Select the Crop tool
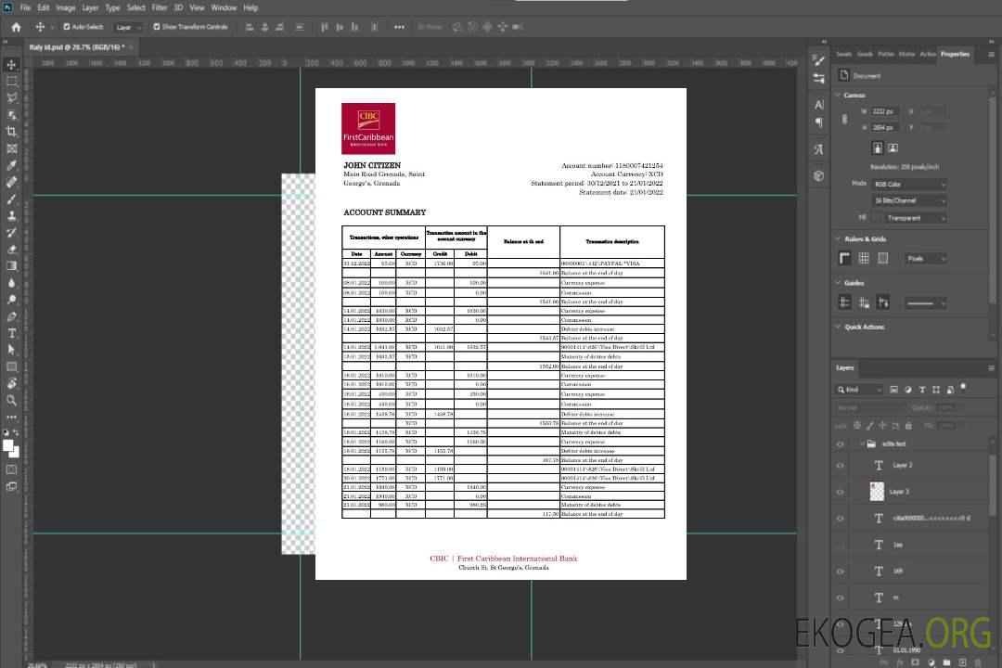This screenshot has width=1002, height=668. 11,132
